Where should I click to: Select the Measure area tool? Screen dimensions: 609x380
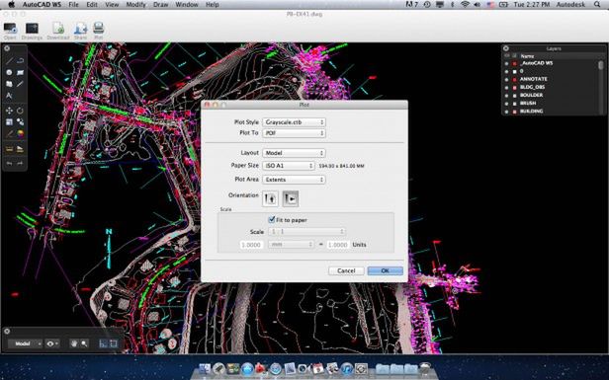click(20, 149)
